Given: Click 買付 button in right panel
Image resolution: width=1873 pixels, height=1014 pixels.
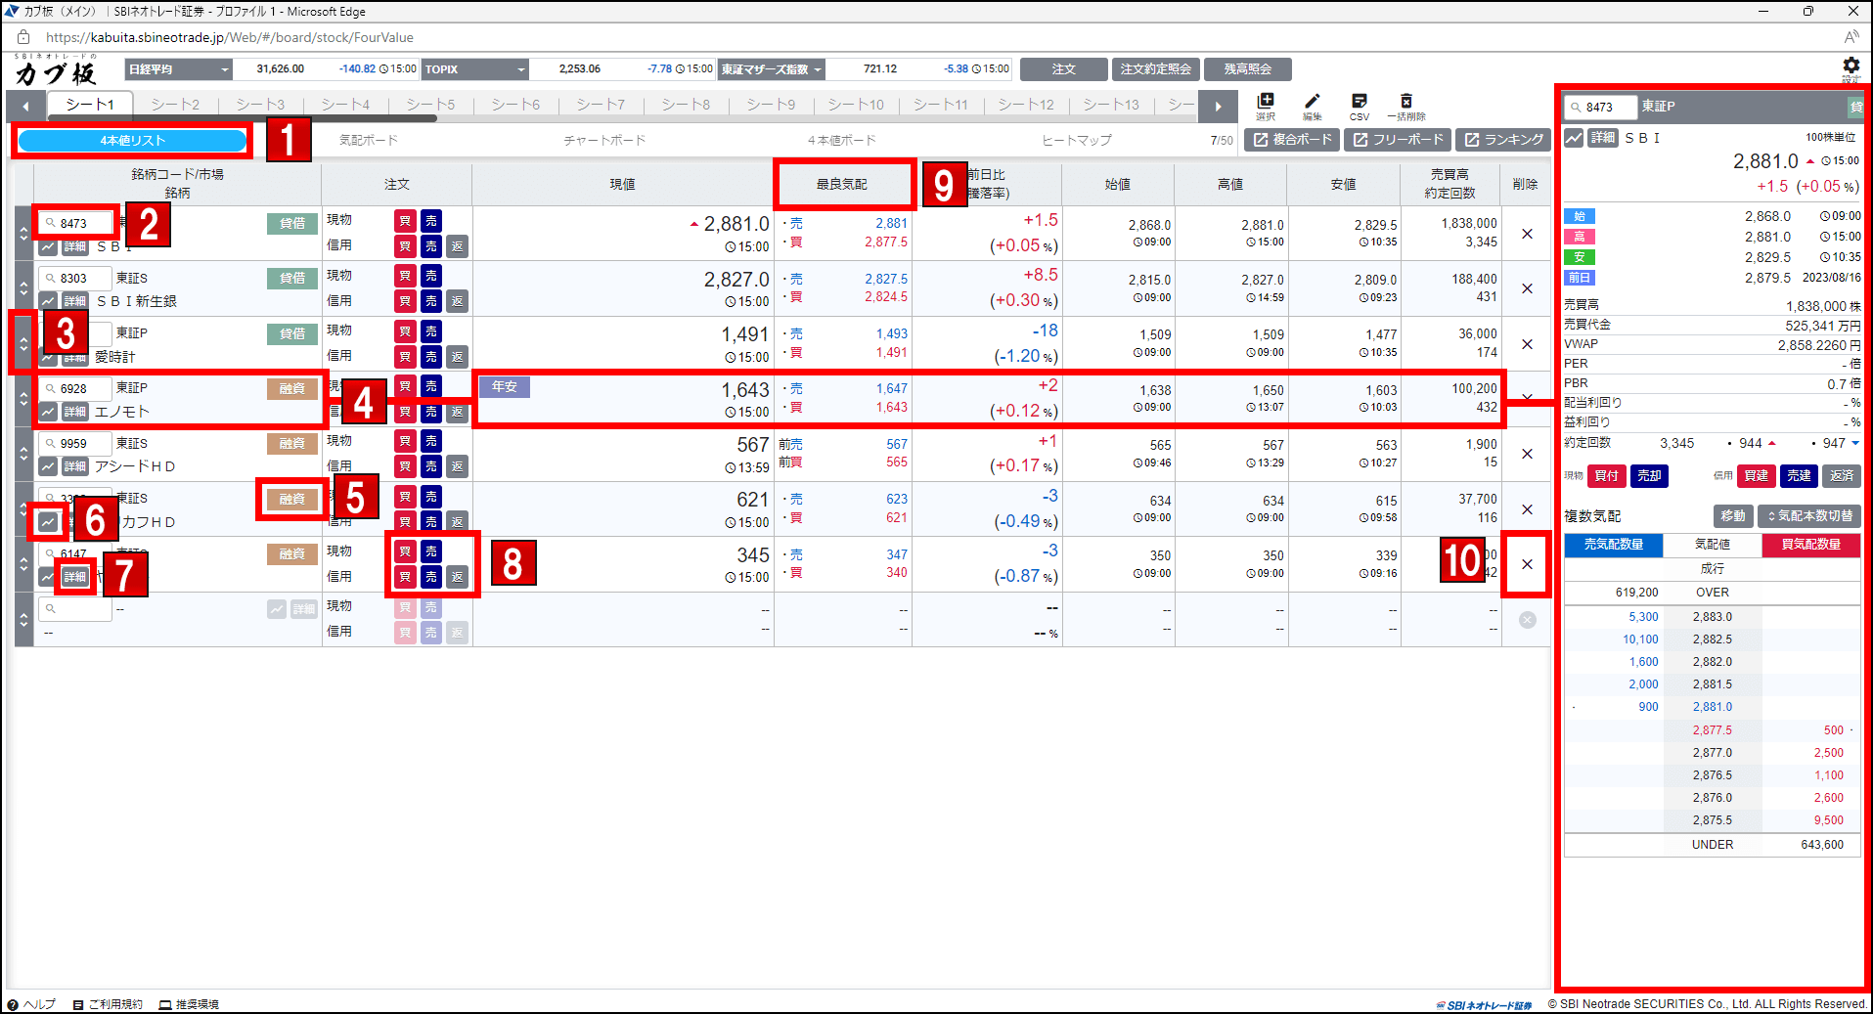Looking at the screenshot, I should (x=1606, y=476).
